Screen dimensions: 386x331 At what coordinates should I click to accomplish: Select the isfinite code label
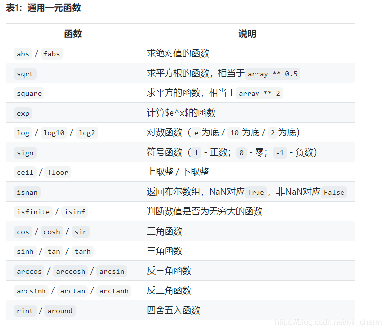tap(33, 212)
